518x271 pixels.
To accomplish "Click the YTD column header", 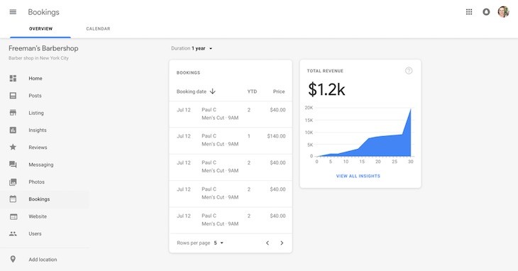I will click(252, 92).
